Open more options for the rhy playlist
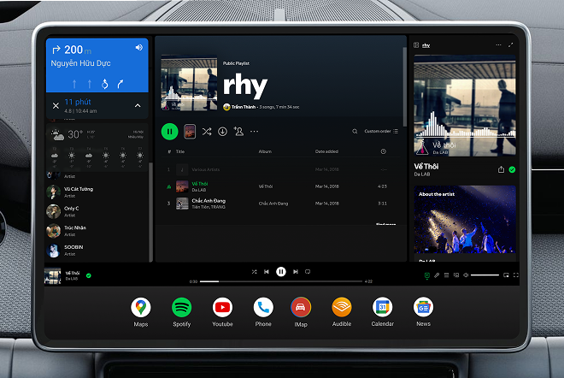Viewport: 564px width, 378px height. [x=254, y=131]
